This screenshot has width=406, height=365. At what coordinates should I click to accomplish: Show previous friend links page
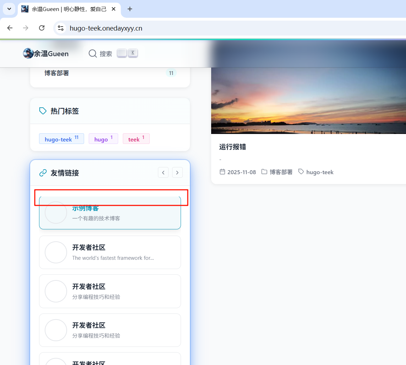(163, 173)
